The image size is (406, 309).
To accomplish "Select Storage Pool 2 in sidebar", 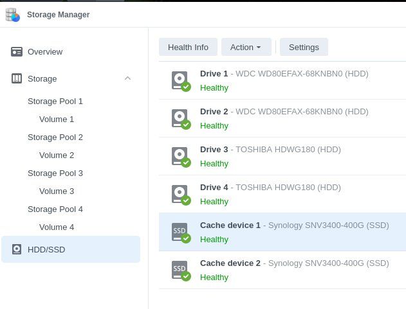I will 55,137.
